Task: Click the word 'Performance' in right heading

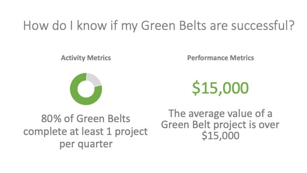Action: 208,58
